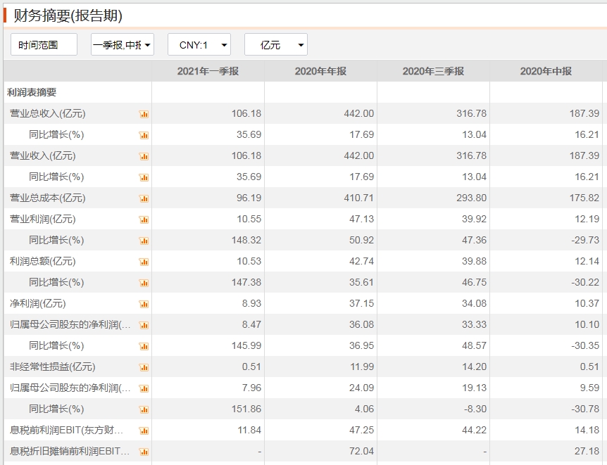
Task: Click the 2020年中报 column header
Action: 546,71
